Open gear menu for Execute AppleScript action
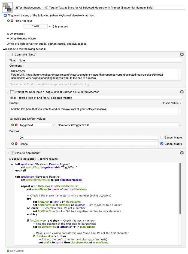188x254 pixels. (182, 153)
